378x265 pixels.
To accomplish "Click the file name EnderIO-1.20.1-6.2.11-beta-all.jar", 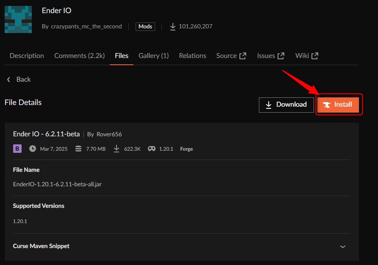I will coord(57,184).
